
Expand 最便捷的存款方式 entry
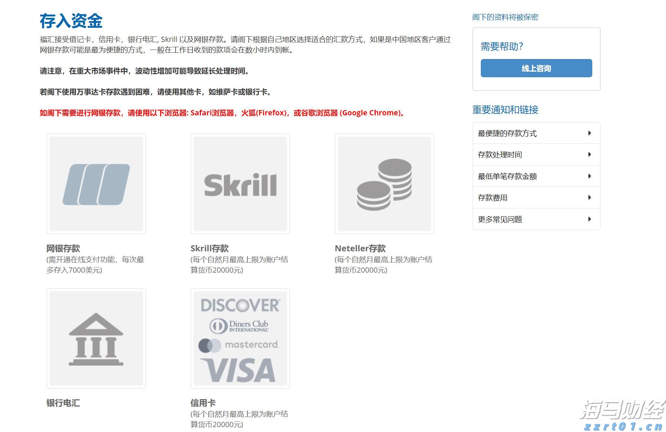536,133
